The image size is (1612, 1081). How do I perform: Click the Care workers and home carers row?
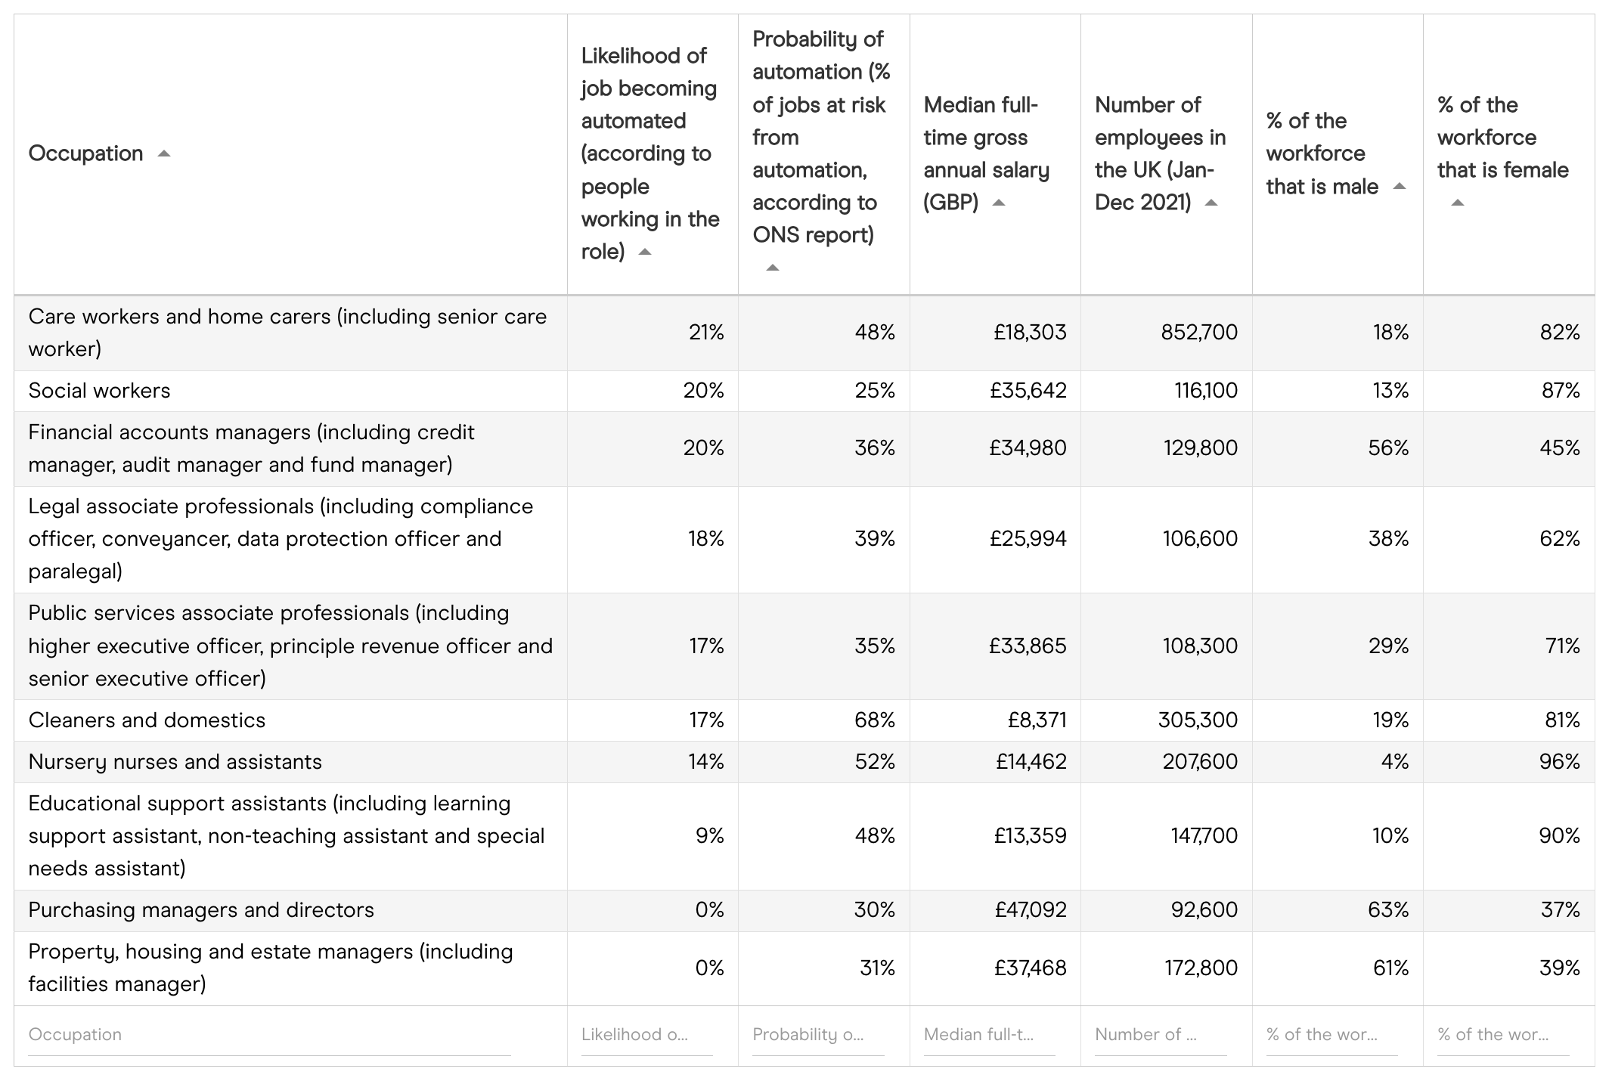(x=287, y=333)
